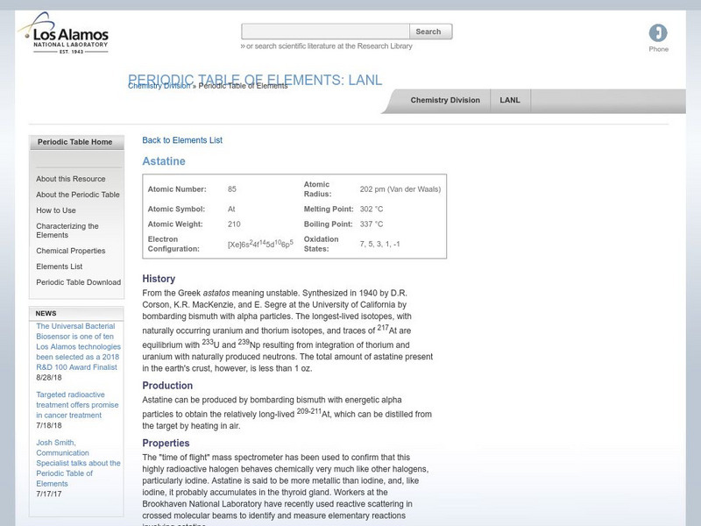
Task: Click the boiling point 337 °C value
Action: pos(372,224)
